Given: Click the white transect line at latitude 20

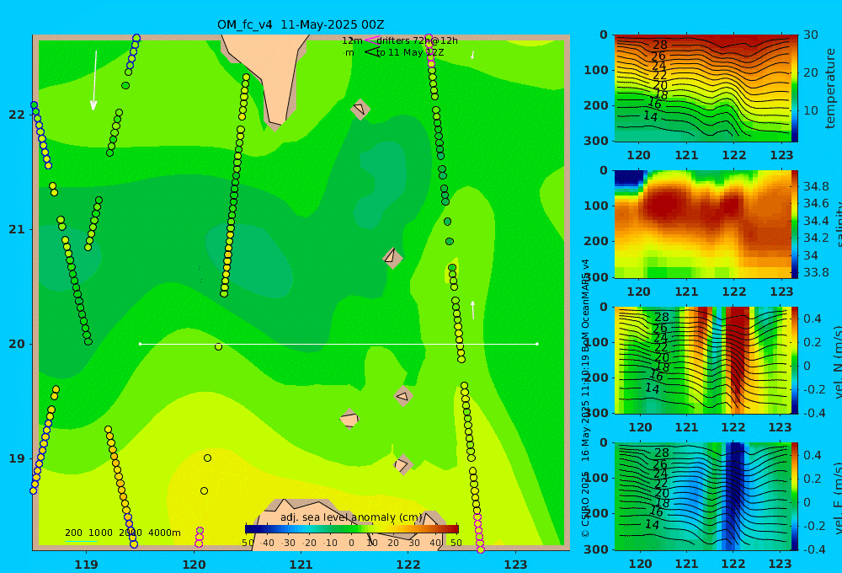Looking at the screenshot, I should point(338,344).
